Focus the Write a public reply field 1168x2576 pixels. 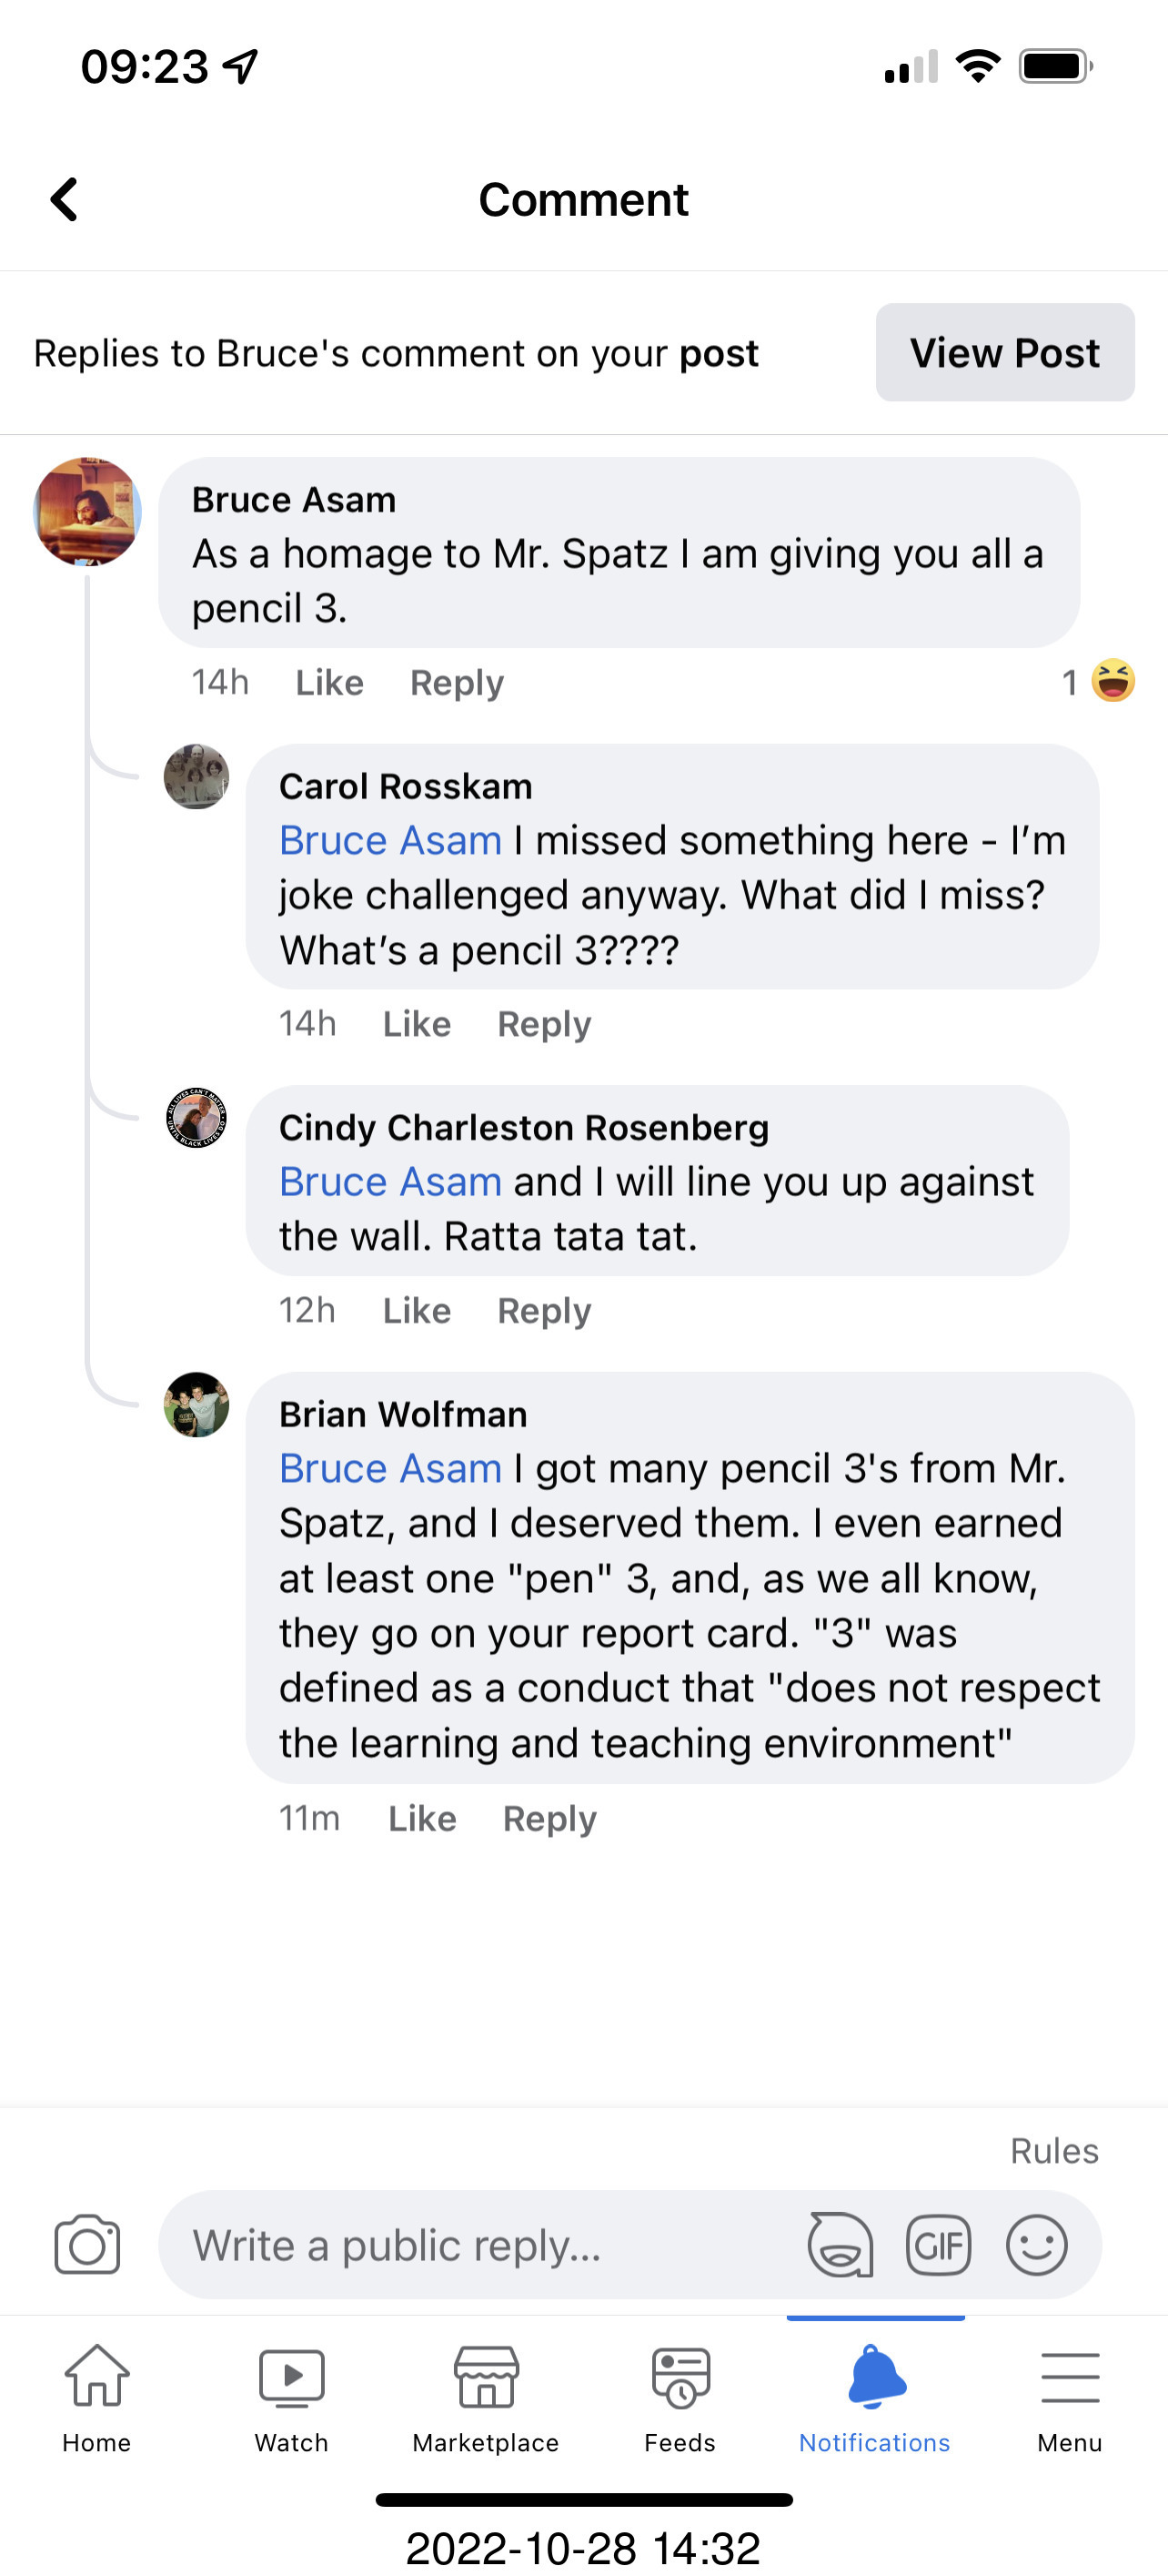click(x=479, y=2244)
